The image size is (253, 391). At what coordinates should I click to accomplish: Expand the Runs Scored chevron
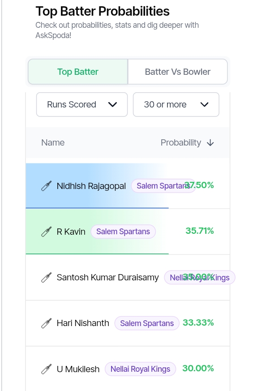113,104
